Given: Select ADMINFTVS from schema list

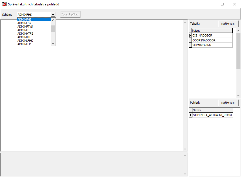Looking at the screenshot, I should tap(25, 27).
